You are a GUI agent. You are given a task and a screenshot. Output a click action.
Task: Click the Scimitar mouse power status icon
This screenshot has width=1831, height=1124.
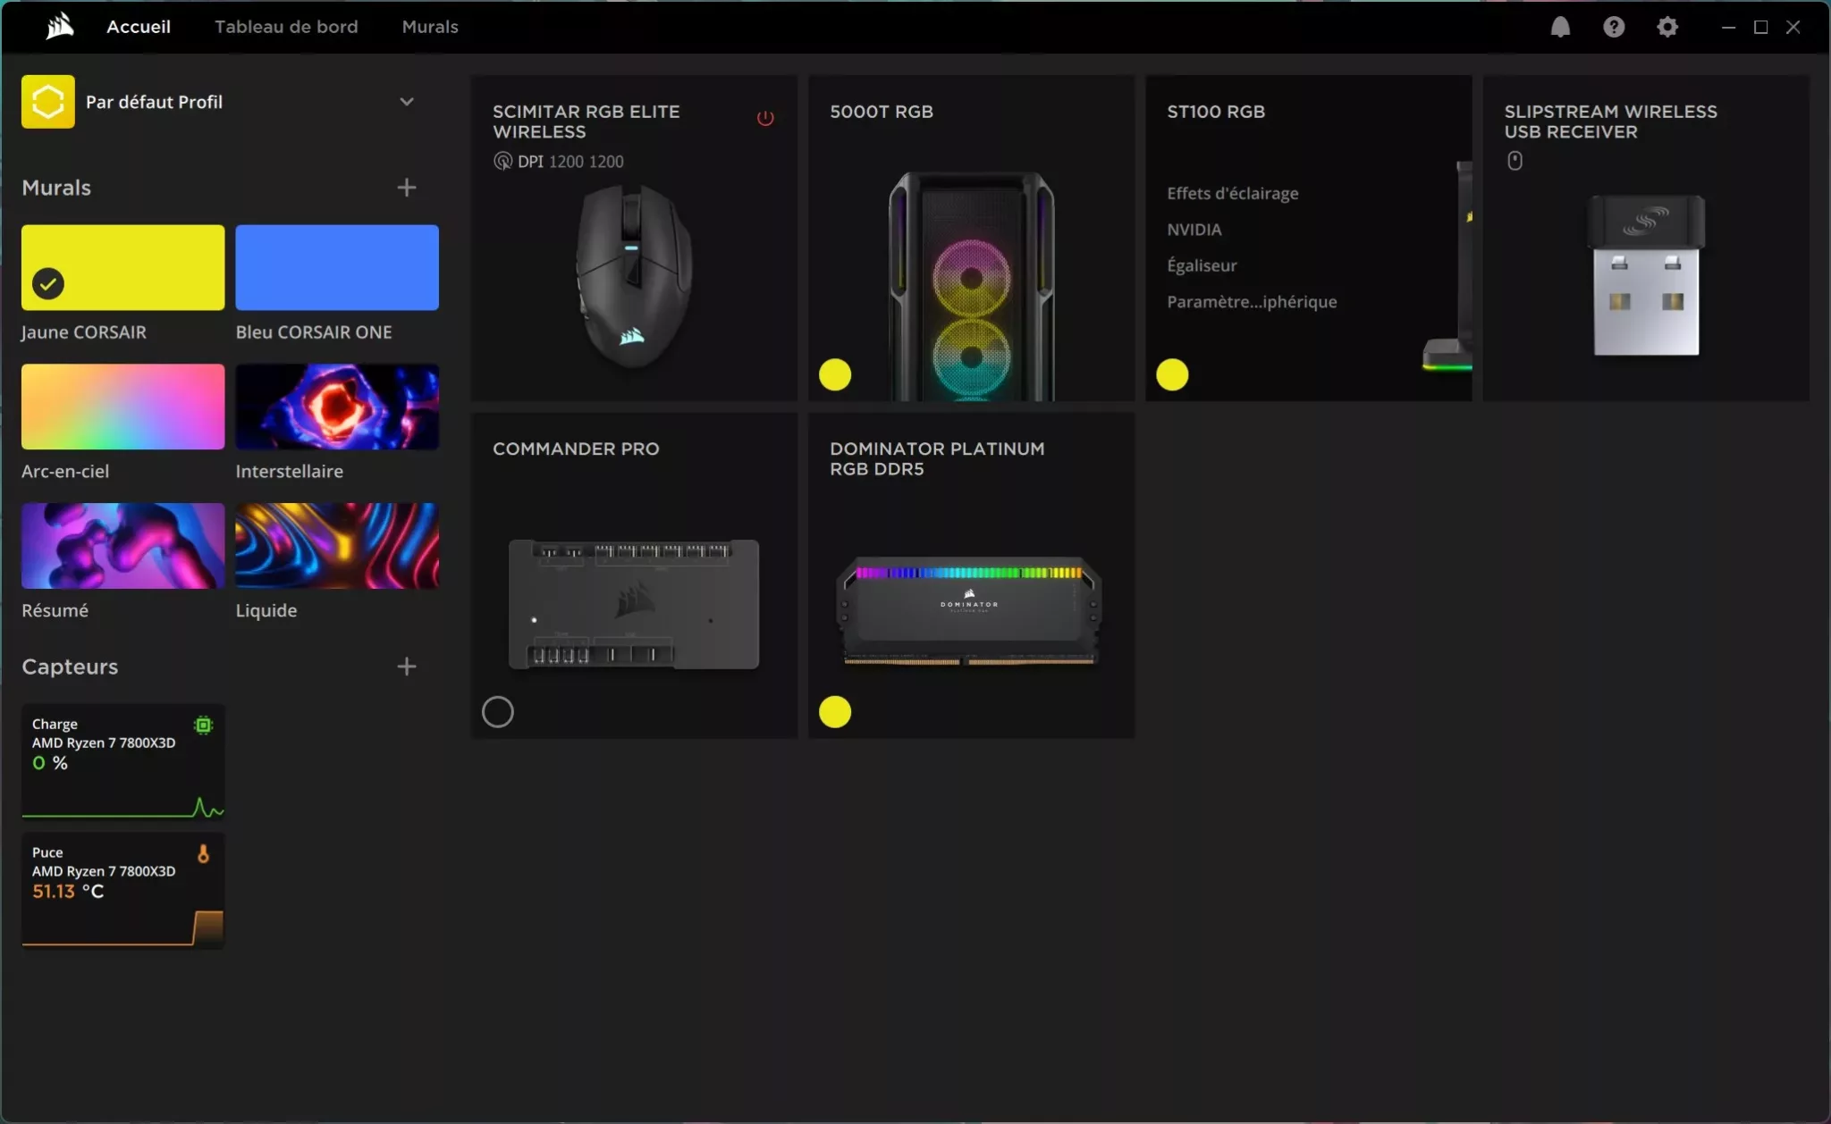tap(765, 118)
